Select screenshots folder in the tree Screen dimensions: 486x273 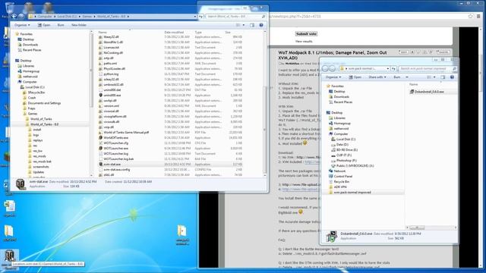[41, 167]
